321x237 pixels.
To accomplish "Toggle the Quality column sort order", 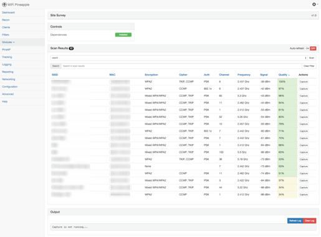I will pyautogui.click(x=284, y=75).
